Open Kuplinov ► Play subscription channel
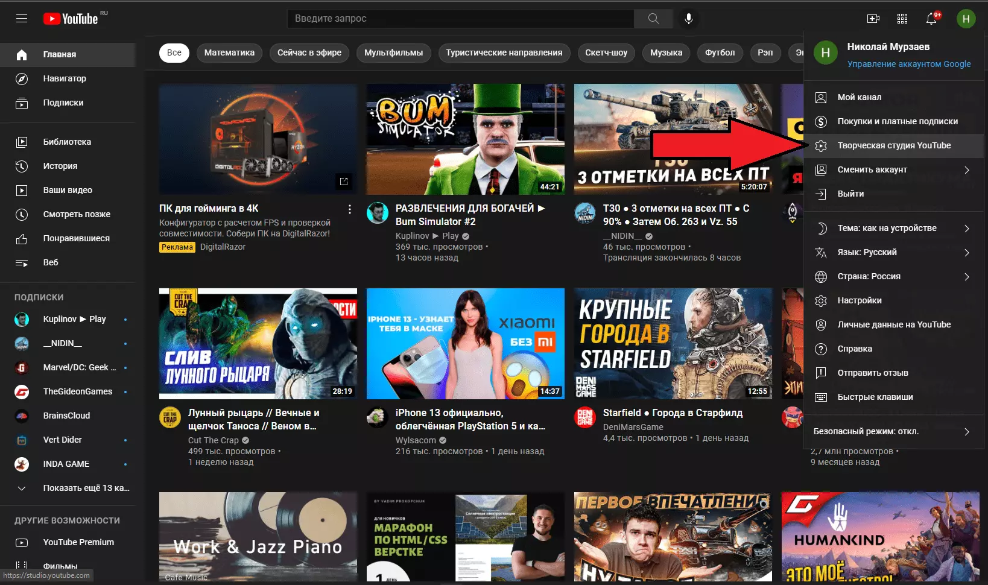988x585 pixels. click(68, 319)
